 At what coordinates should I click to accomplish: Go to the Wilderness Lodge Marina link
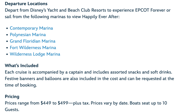35,54
